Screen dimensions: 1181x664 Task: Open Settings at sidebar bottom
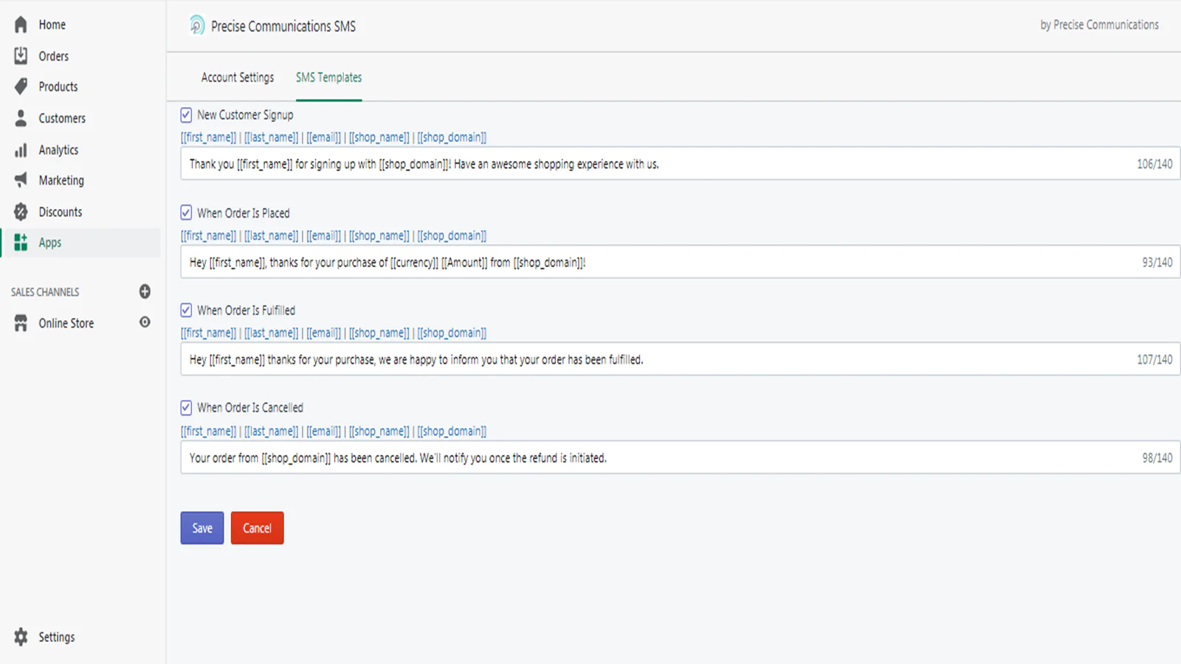tap(56, 637)
